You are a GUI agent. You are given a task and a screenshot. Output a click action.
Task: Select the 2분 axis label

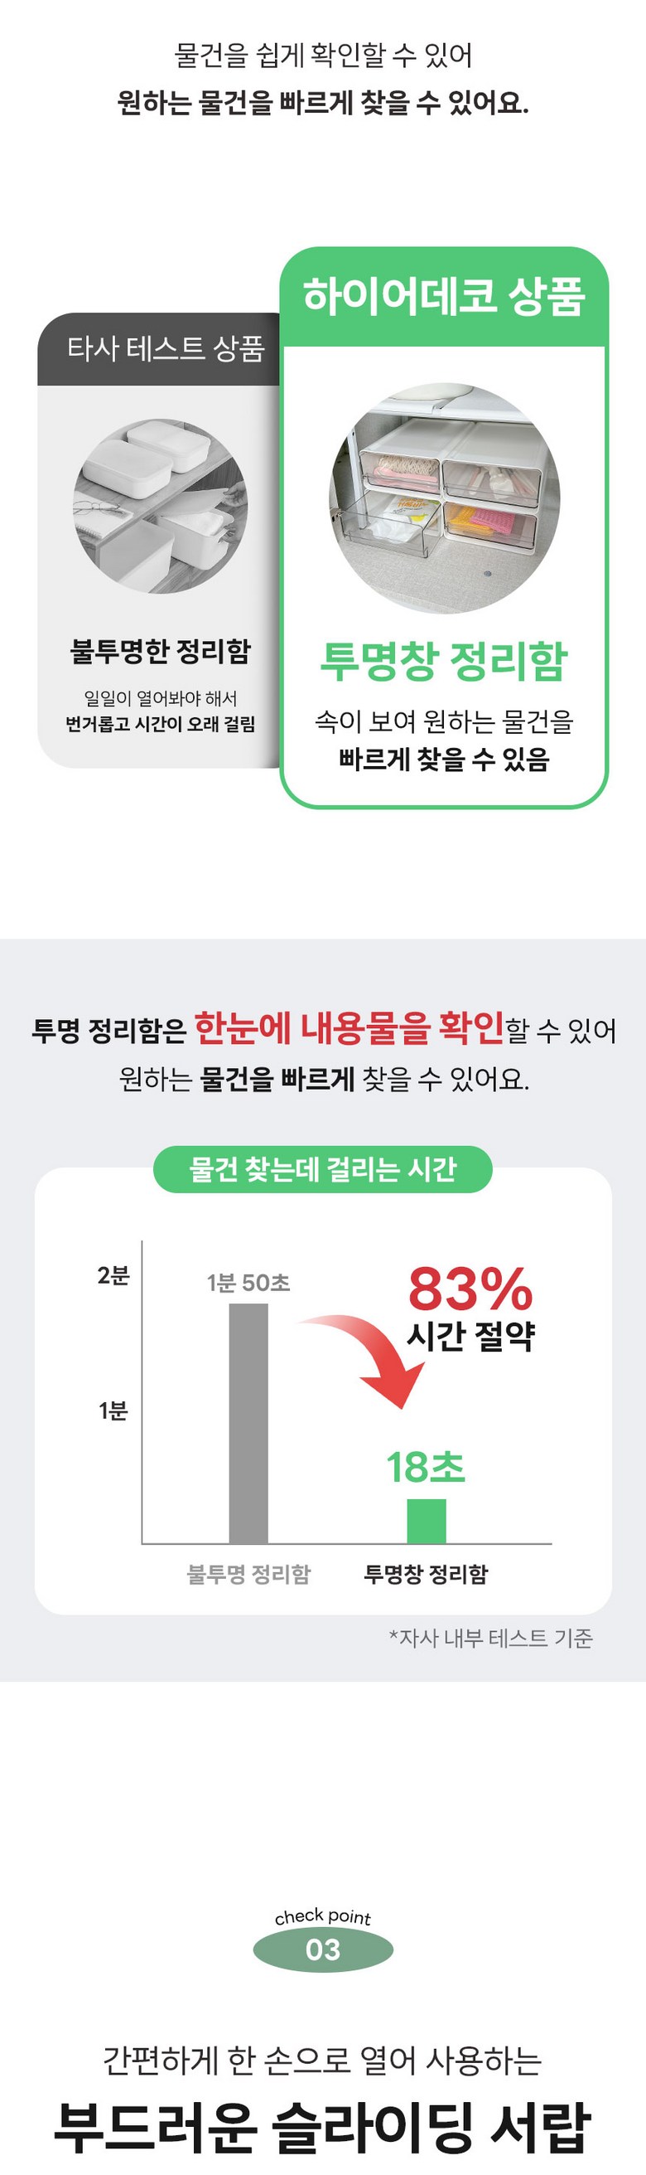tap(113, 1275)
